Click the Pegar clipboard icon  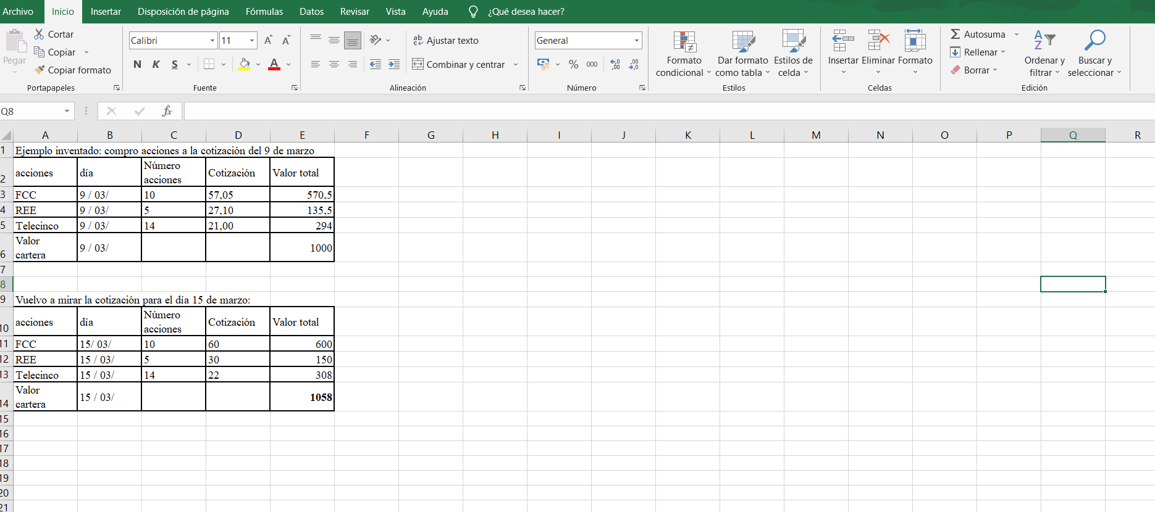(15, 42)
